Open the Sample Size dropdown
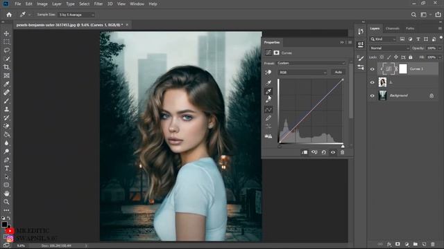The width and height of the screenshot is (444, 249). pyautogui.click(x=76, y=15)
